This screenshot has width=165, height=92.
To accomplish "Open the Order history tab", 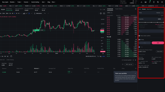I will click(10, 60).
